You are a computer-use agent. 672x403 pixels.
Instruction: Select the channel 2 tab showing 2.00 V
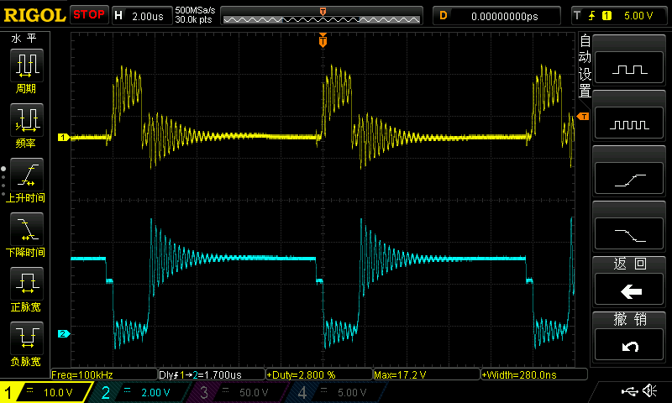141,392
